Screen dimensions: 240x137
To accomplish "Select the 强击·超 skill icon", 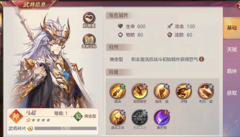I will point(162,92).
